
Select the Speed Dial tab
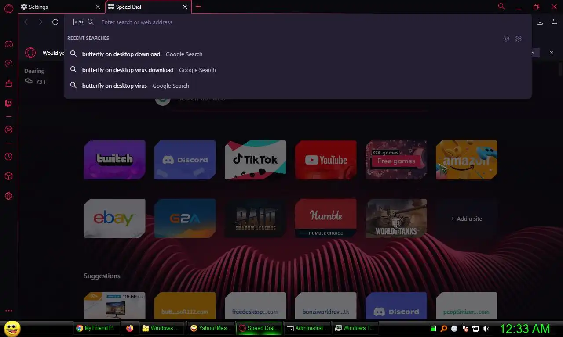click(x=148, y=7)
